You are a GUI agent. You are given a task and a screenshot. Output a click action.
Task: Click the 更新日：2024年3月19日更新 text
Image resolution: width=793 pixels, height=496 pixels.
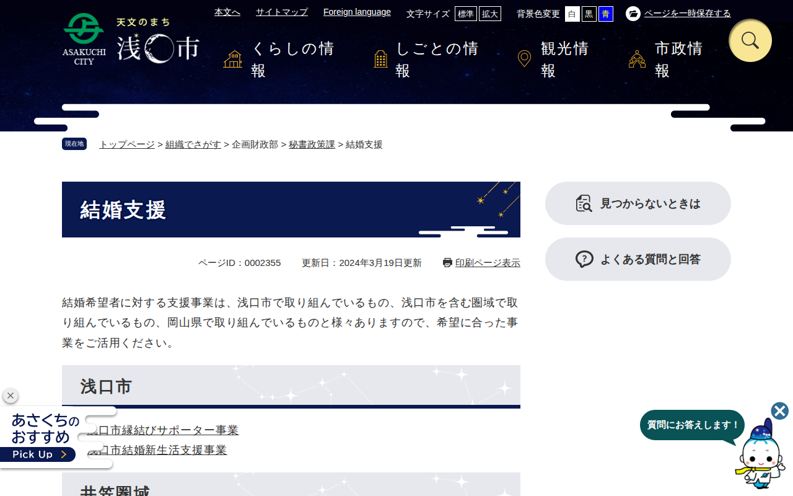362,263
